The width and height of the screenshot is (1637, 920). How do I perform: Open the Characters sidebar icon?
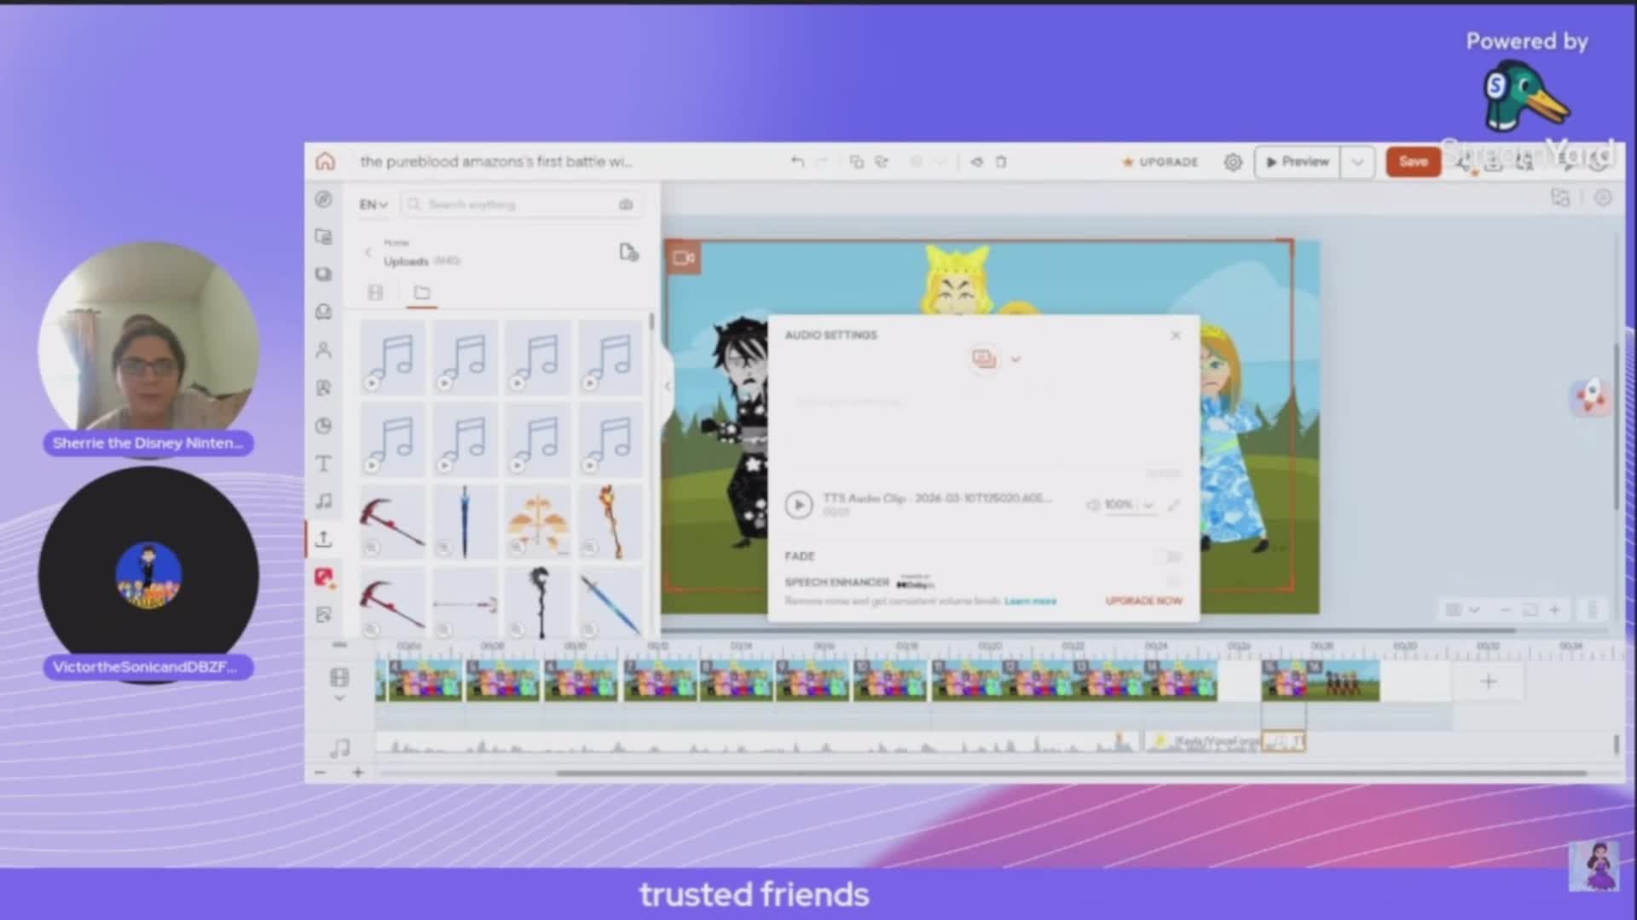(x=323, y=350)
